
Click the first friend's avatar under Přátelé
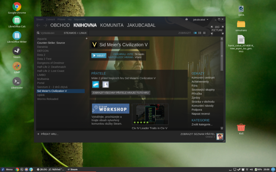click(x=95, y=84)
